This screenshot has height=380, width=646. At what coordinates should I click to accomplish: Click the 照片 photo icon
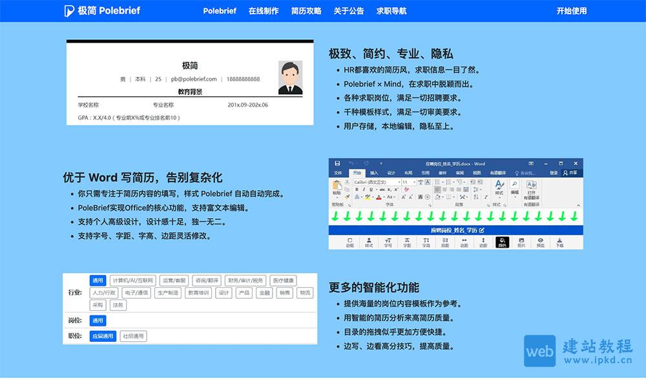[x=521, y=242]
